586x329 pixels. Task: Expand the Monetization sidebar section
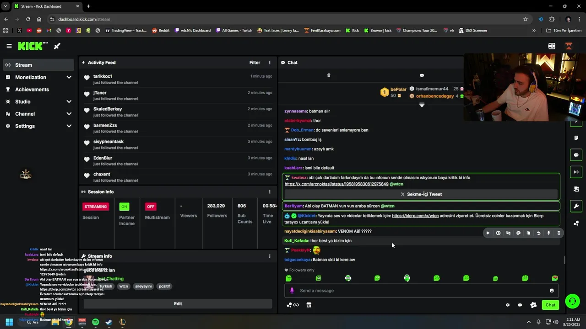pyautogui.click(x=38, y=77)
